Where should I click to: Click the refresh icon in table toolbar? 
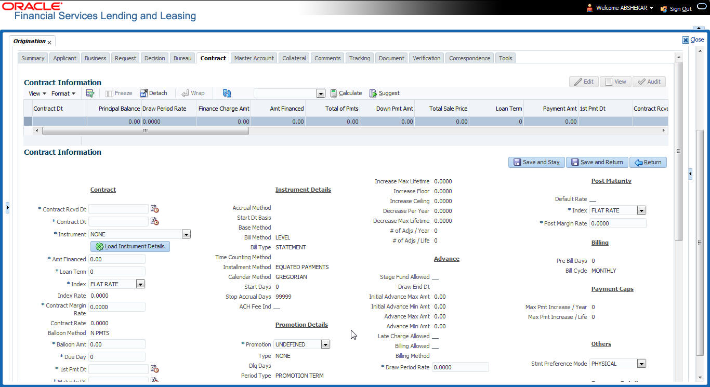(227, 94)
